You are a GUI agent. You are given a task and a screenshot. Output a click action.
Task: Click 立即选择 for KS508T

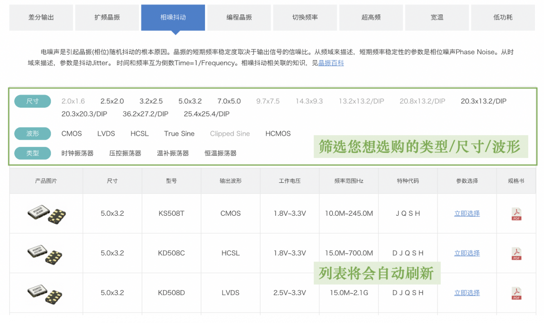pyautogui.click(x=467, y=214)
